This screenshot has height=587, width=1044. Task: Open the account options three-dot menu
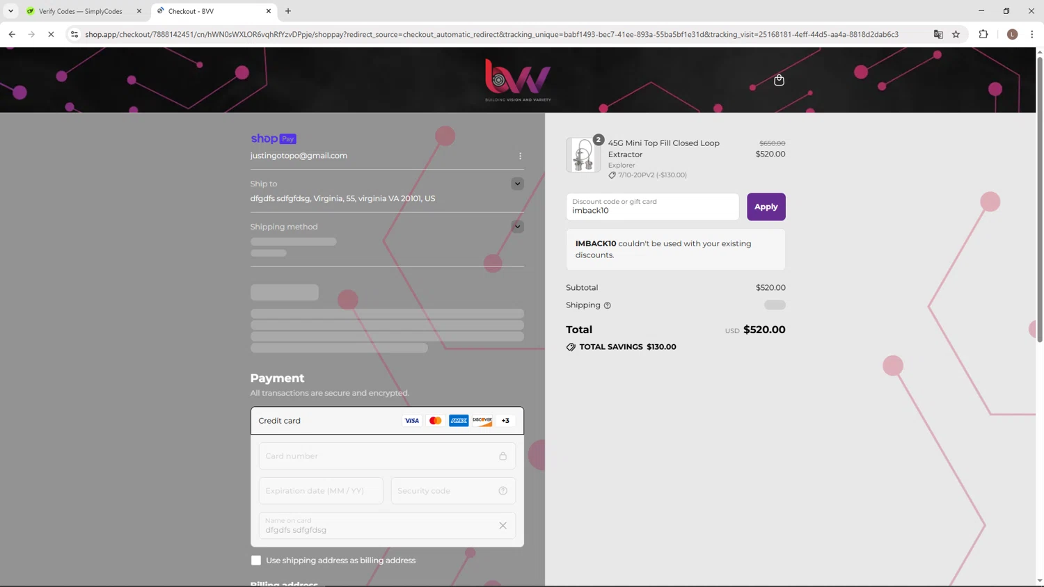click(520, 156)
